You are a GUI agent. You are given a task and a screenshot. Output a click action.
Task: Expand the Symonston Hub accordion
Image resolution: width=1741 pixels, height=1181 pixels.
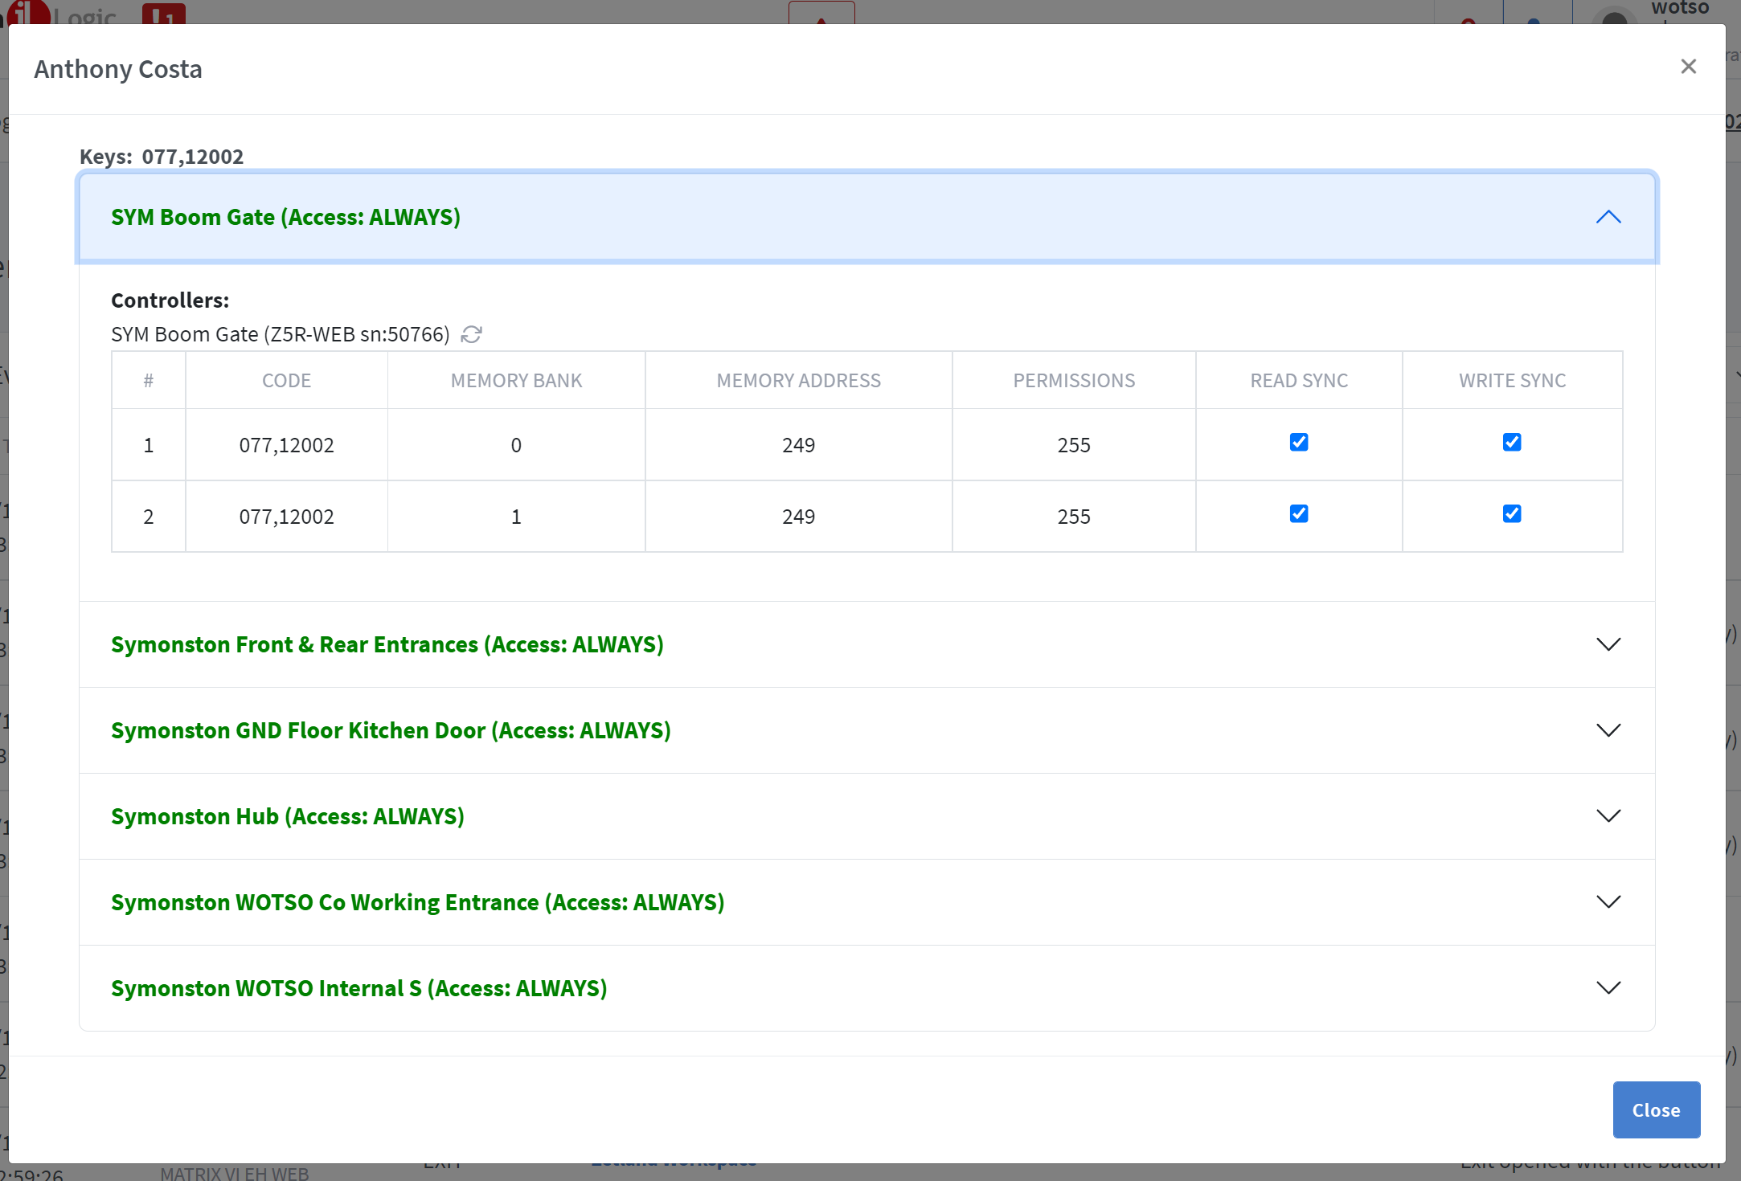pos(287,816)
